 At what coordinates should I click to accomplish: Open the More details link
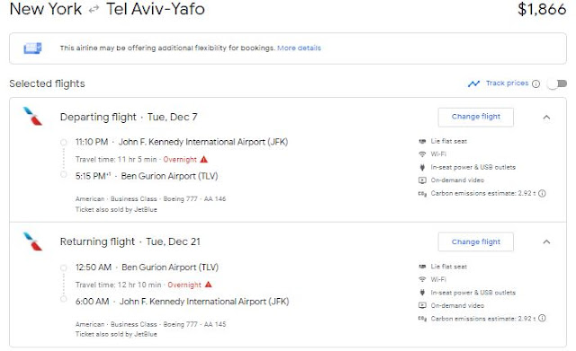coord(299,48)
